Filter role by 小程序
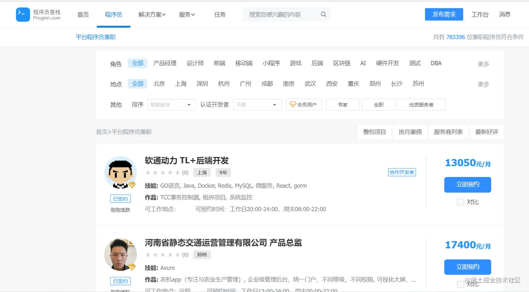This screenshot has width=529, height=292. [x=271, y=63]
